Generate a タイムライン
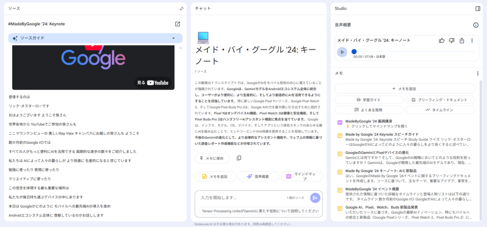Image resolution: width=487 pixels, height=227 pixels. (440, 110)
